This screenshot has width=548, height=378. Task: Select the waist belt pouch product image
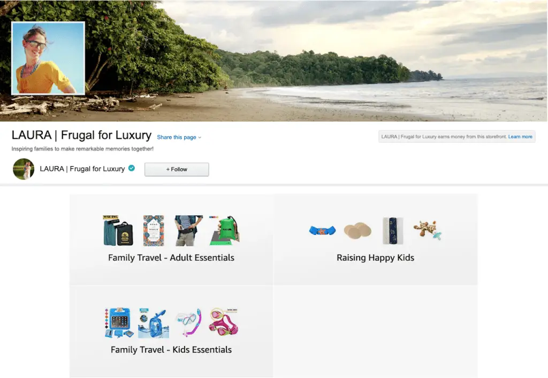[189, 231]
